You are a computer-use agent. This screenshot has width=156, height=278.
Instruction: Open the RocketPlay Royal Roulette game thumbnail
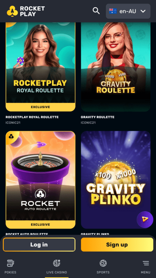41,67
